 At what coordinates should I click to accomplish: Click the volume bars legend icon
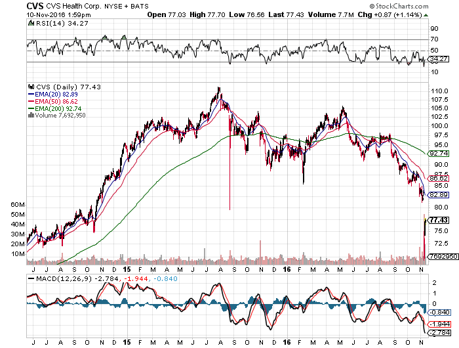point(31,115)
